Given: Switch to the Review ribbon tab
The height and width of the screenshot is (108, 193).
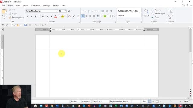Looking at the screenshot, I should 55,5.
